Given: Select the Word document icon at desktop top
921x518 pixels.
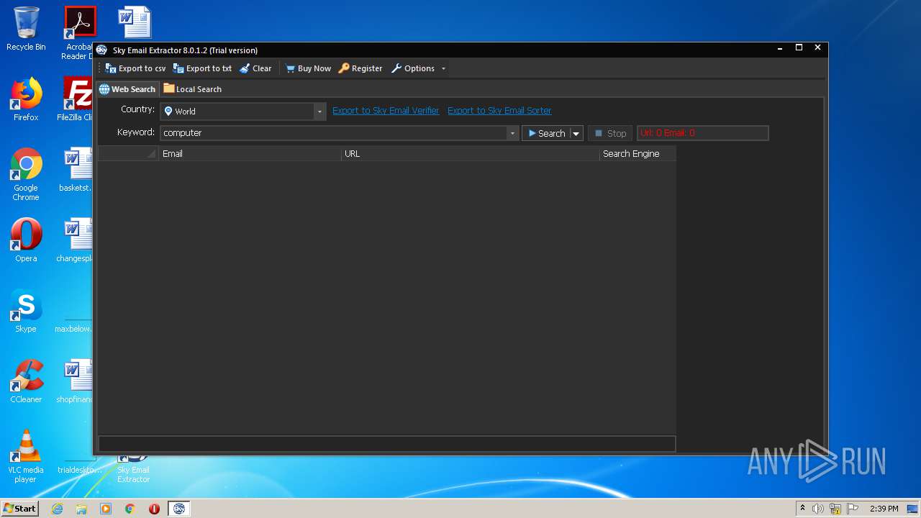Looking at the screenshot, I should [x=135, y=22].
